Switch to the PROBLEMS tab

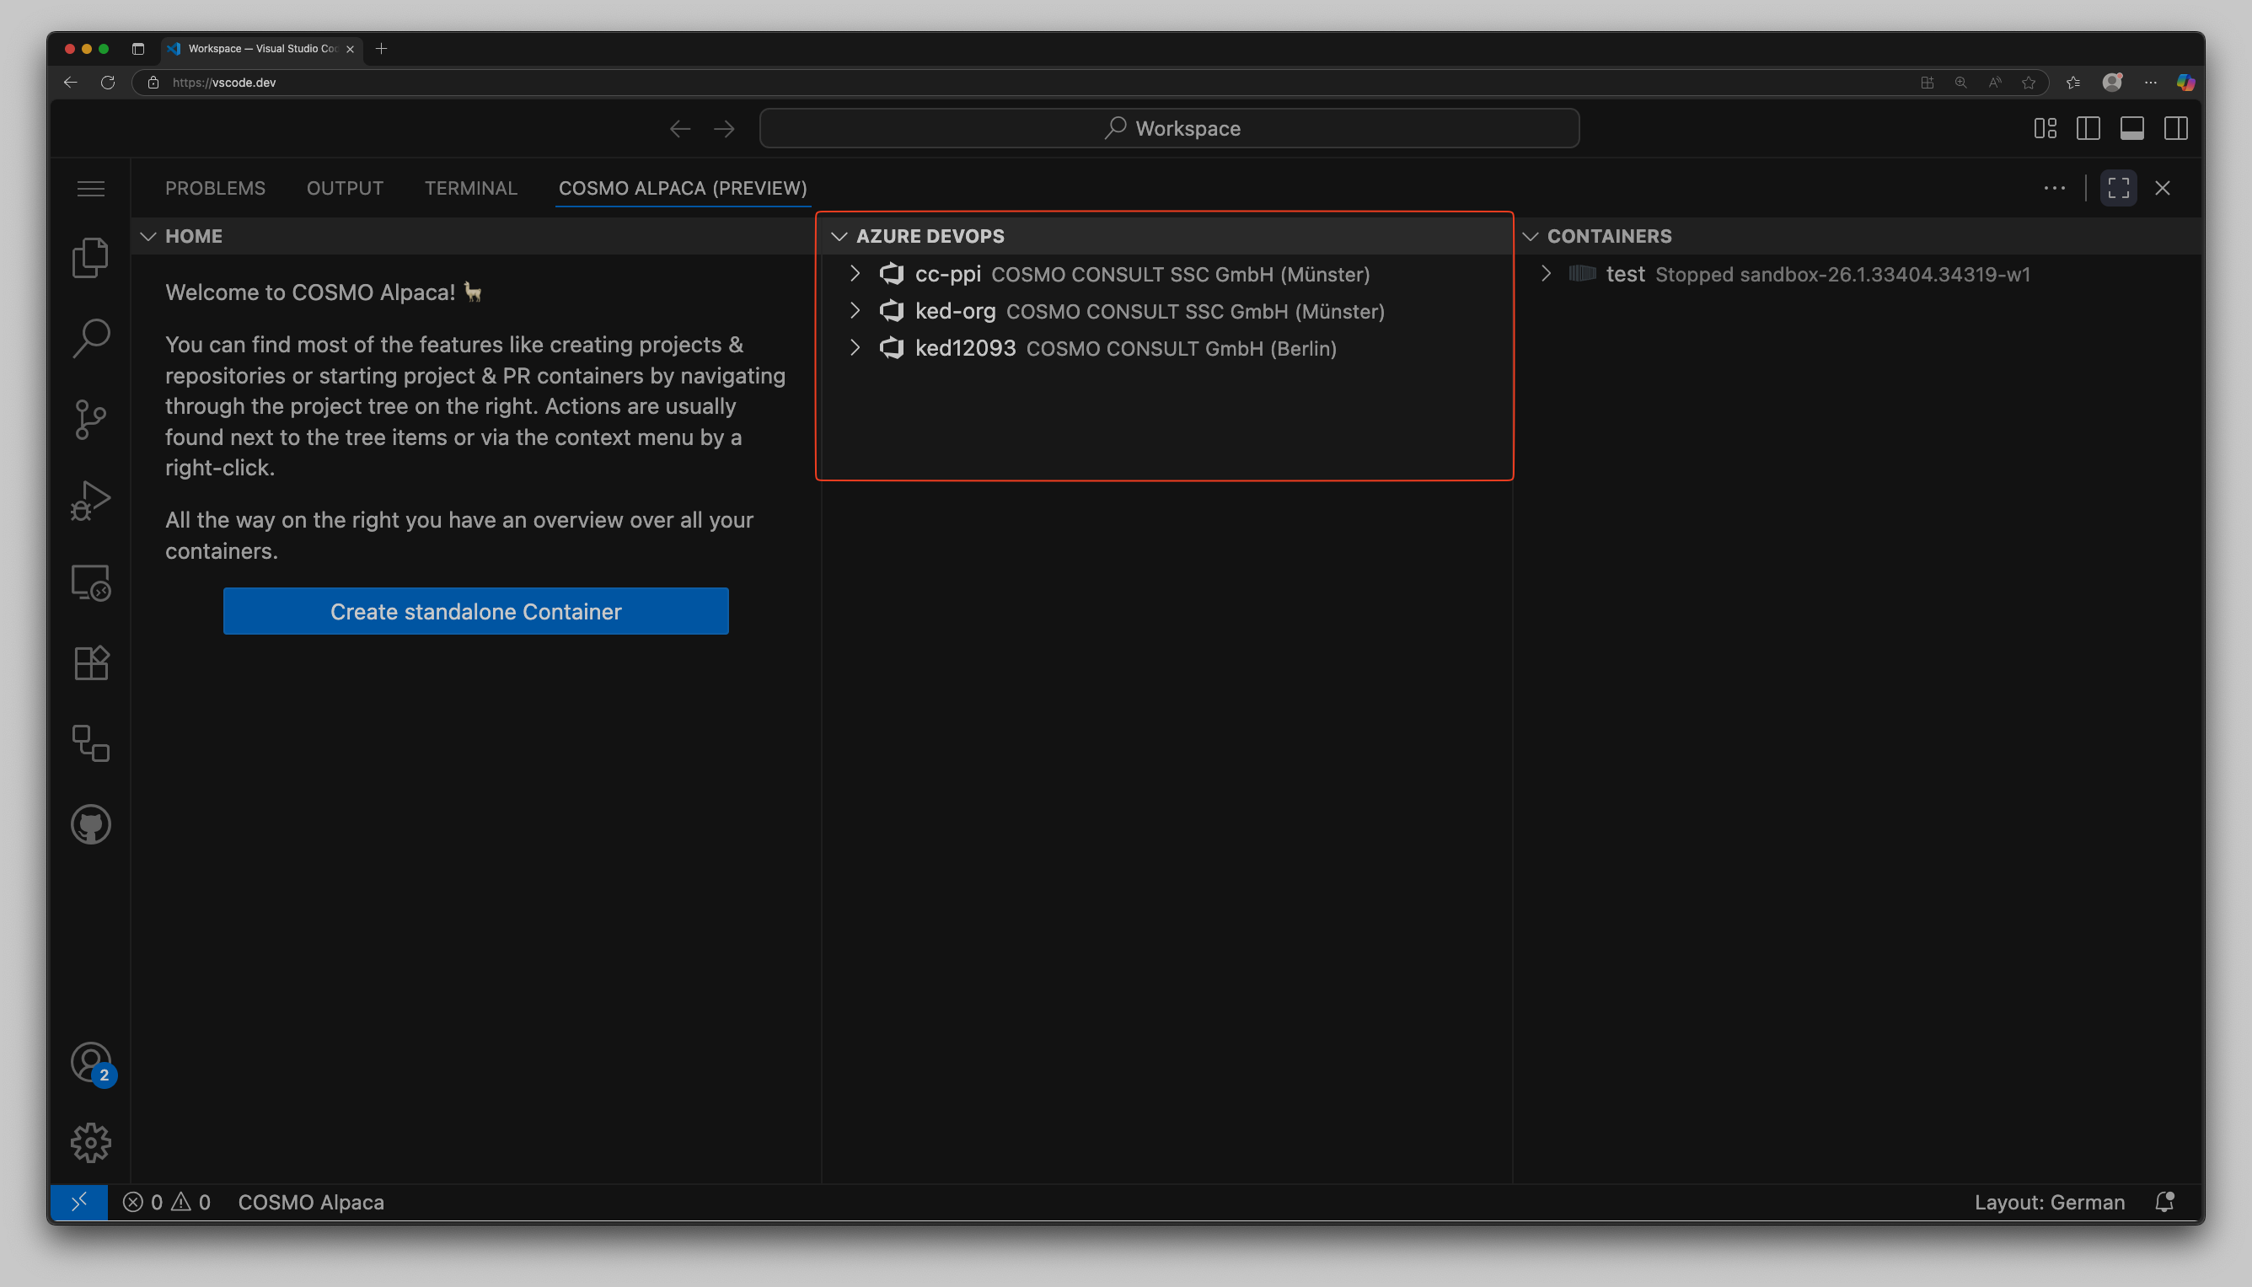click(215, 188)
